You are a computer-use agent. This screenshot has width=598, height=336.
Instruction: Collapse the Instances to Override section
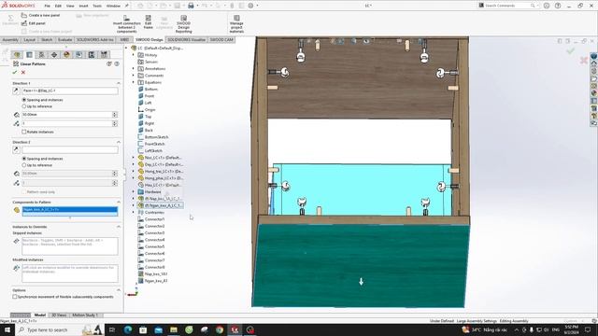(119, 226)
